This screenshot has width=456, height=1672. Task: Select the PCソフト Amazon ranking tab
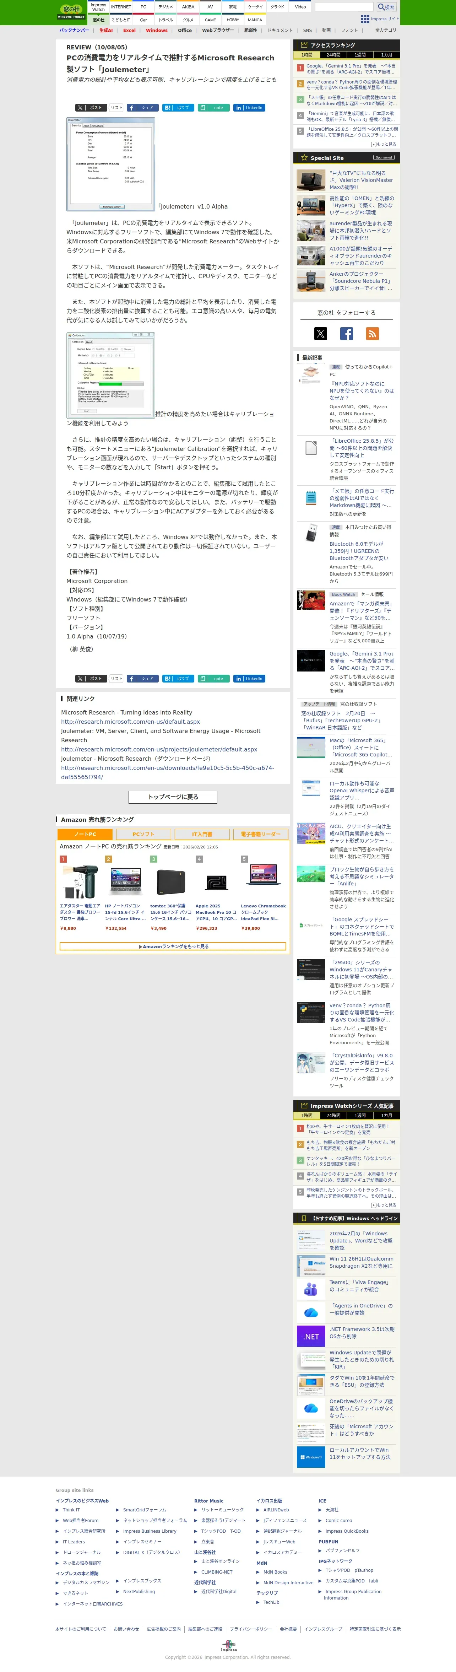(143, 835)
